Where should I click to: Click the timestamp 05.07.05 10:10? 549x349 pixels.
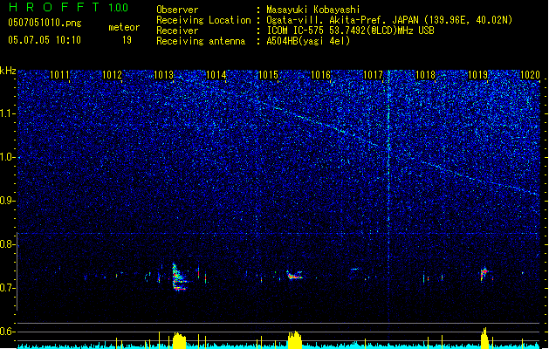(45, 40)
